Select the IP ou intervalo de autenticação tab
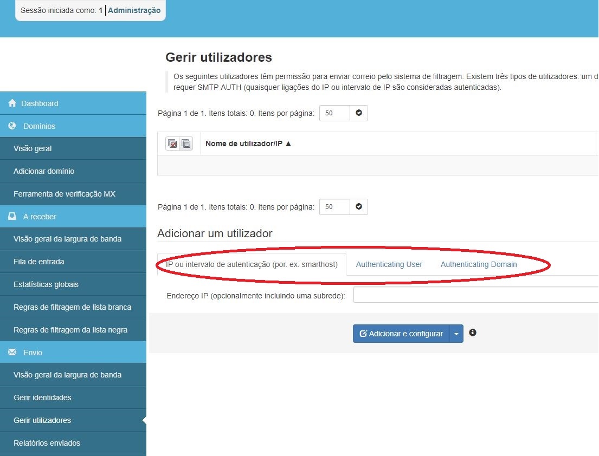Viewport: 599px width, 456px height. pos(252,264)
